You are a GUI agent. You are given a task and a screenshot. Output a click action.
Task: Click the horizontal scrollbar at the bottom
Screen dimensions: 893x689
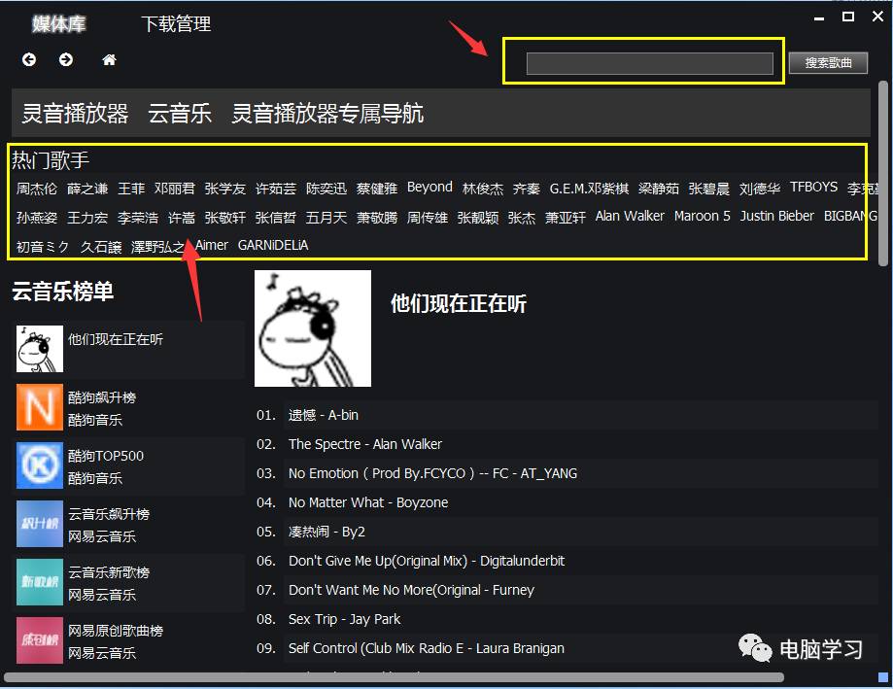tap(394, 677)
